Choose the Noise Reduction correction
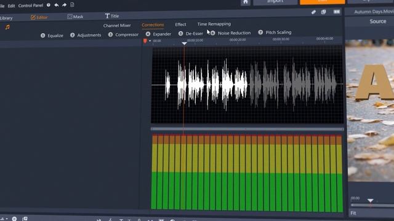 coord(230,33)
